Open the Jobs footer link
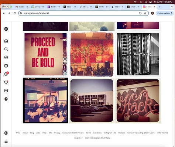Screen dimensions: 175x147 [x=38, y=133]
